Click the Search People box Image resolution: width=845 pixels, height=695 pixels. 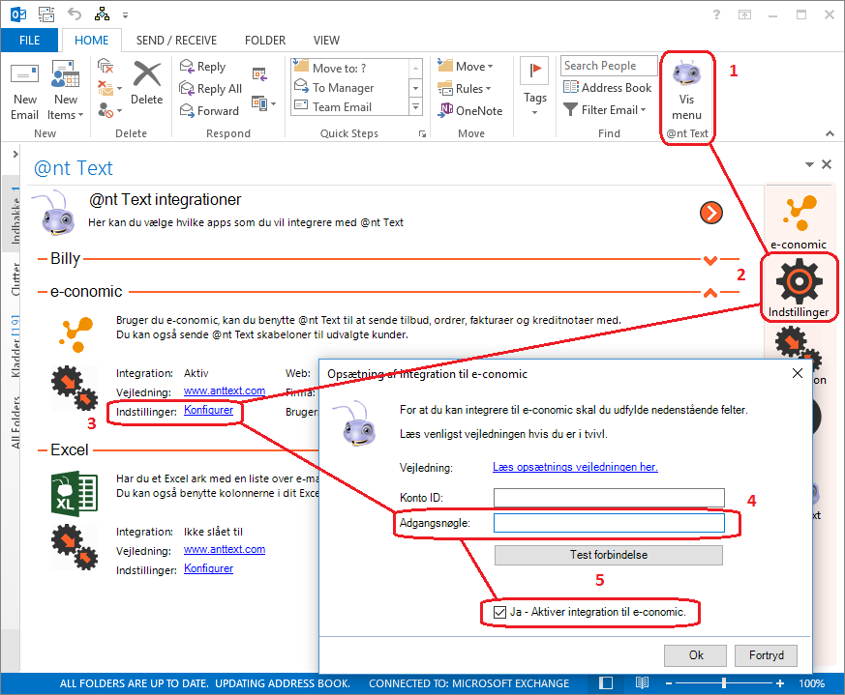point(609,66)
